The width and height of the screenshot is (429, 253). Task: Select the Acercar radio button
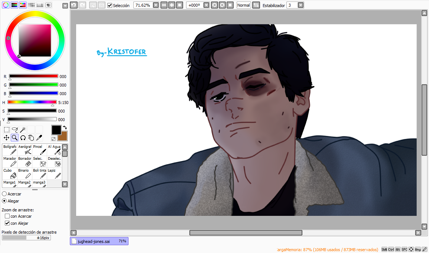click(x=4, y=194)
